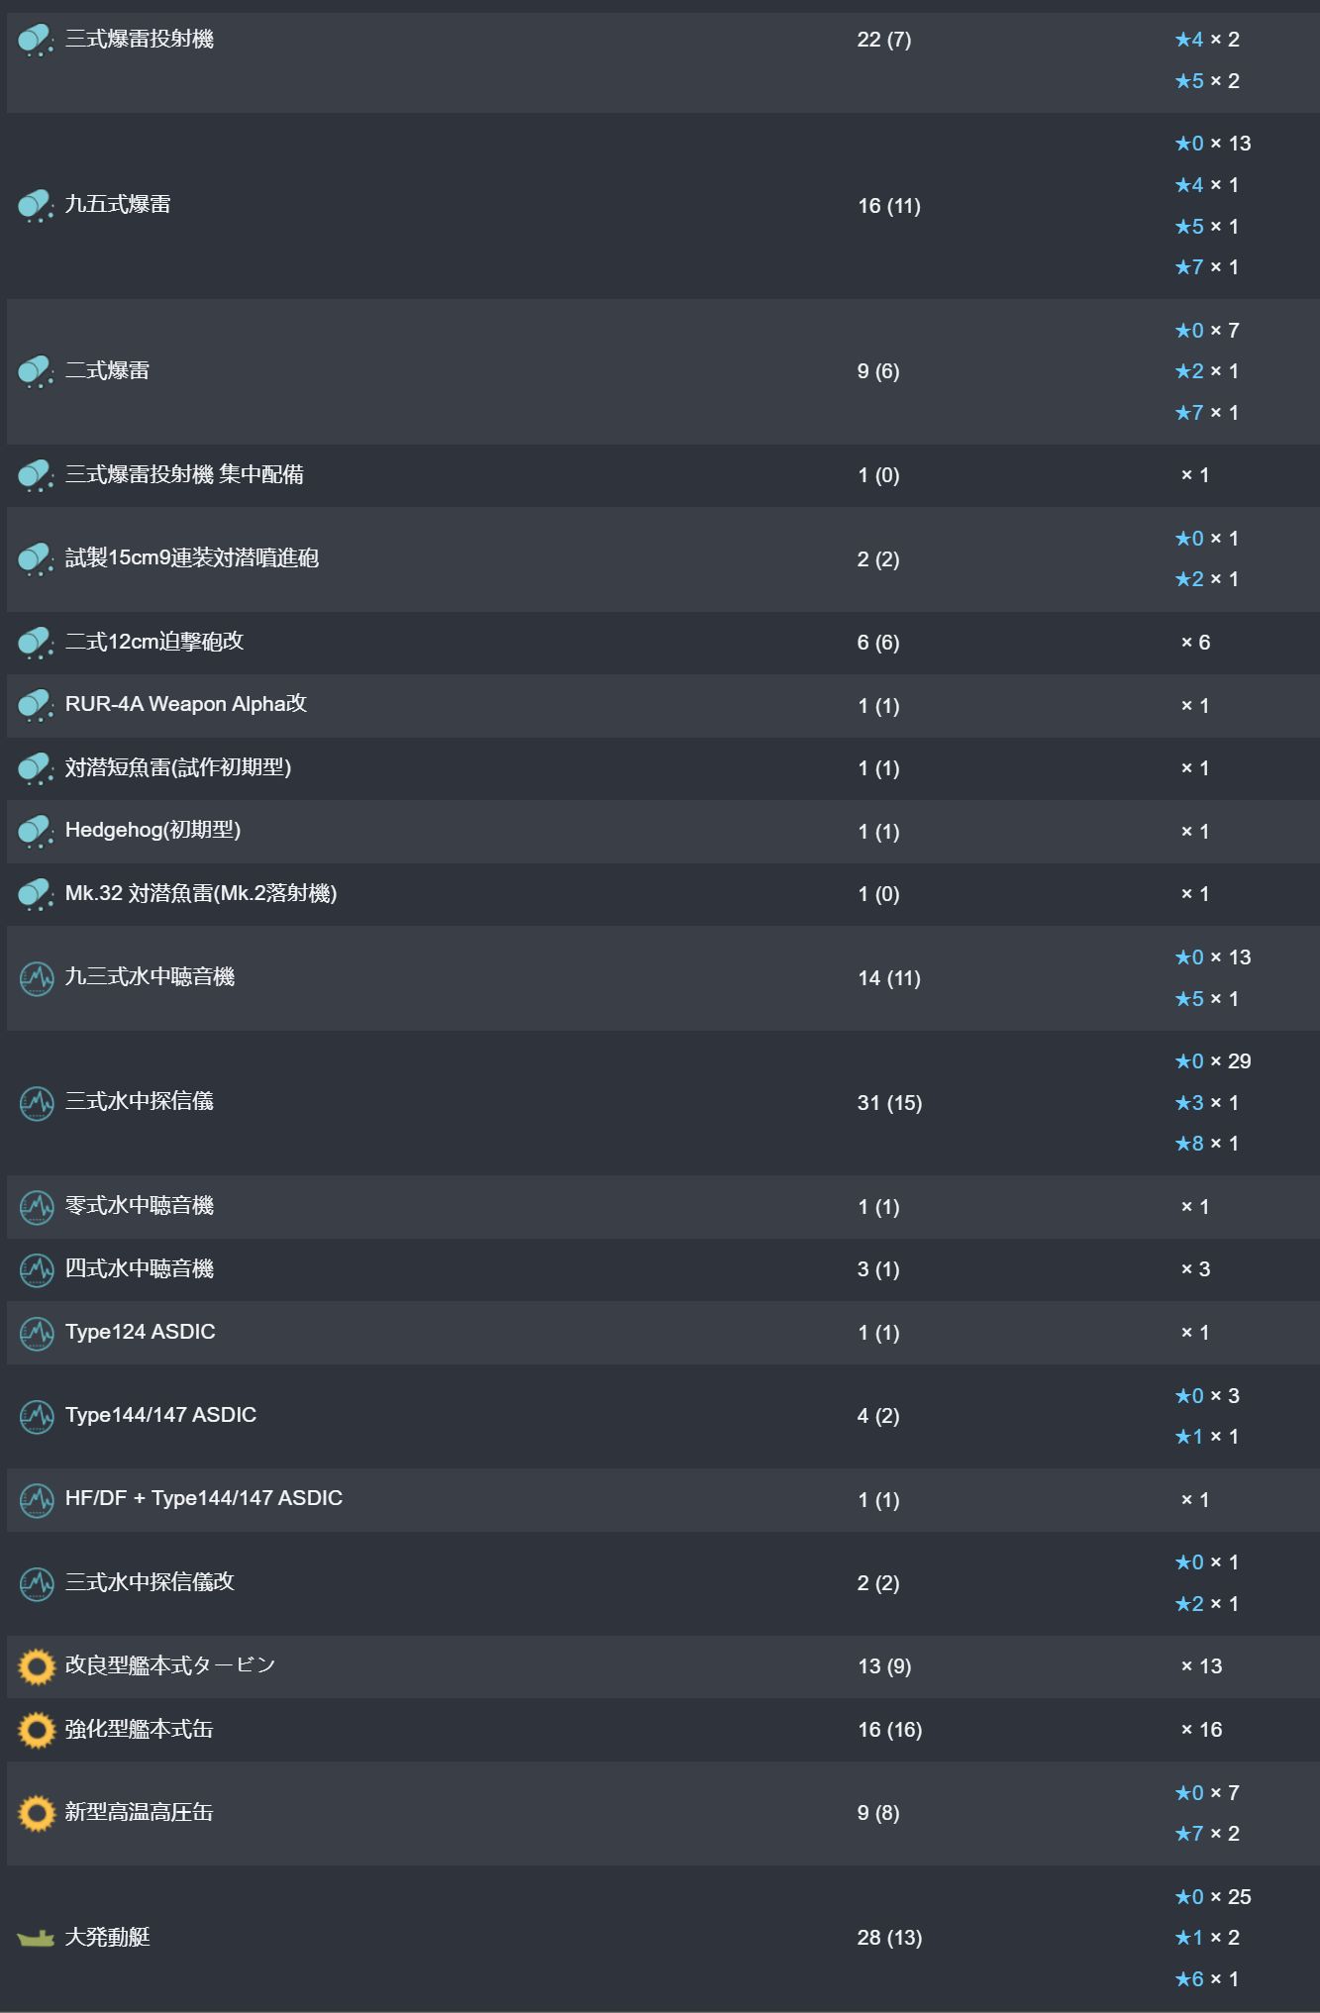1320x2013 pixels.
Task: Click the ★0 × 25 entry for 大発動艇
Action: 1213,1897
